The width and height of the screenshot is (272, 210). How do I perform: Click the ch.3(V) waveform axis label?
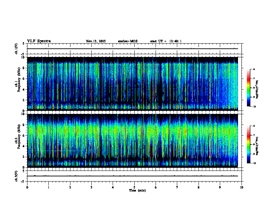pos(16,176)
